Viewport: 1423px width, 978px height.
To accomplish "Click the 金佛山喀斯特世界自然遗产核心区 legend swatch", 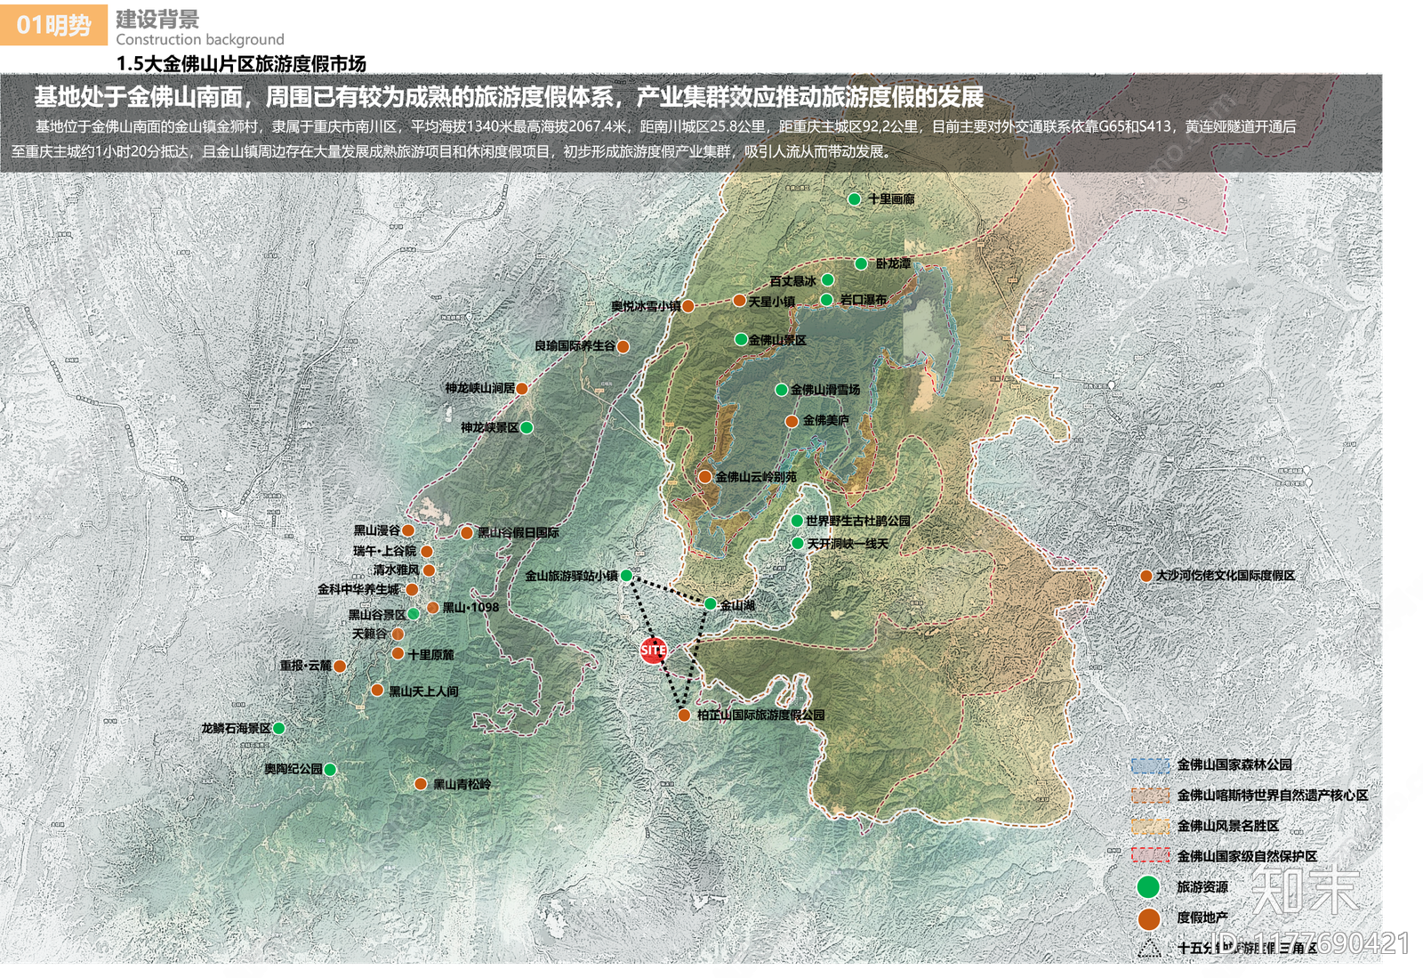I will tap(1150, 796).
